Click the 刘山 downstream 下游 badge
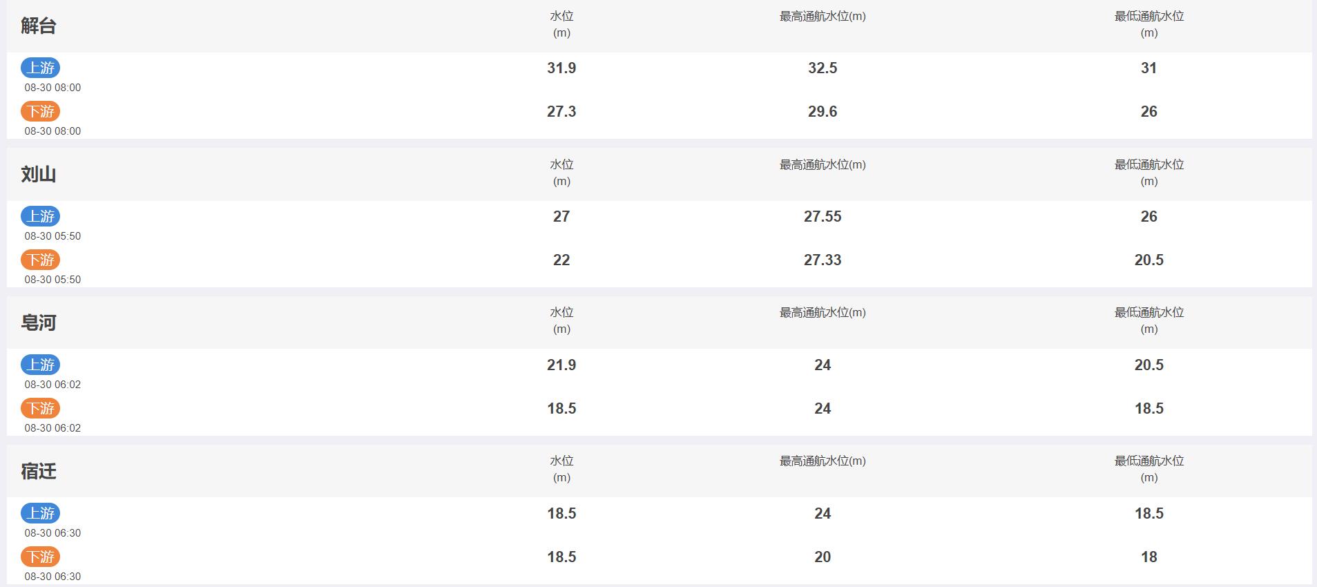The image size is (1317, 587). (41, 260)
